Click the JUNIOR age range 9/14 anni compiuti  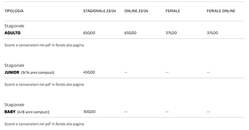pos(38,72)
